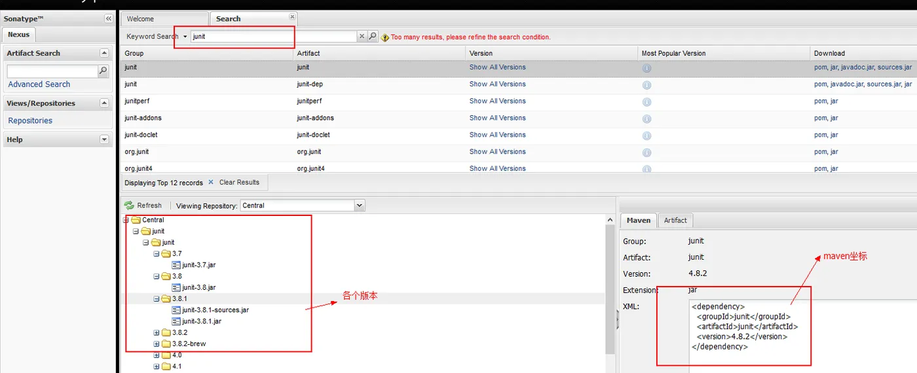Click the tree panel scrollbar up arrow
917x373 pixels.
(x=610, y=221)
